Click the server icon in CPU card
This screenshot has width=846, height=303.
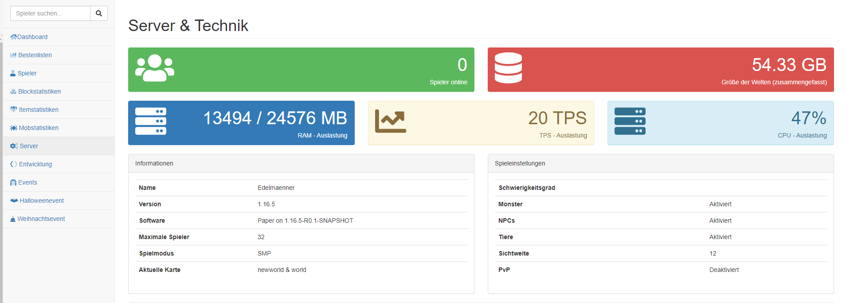pos(630,121)
